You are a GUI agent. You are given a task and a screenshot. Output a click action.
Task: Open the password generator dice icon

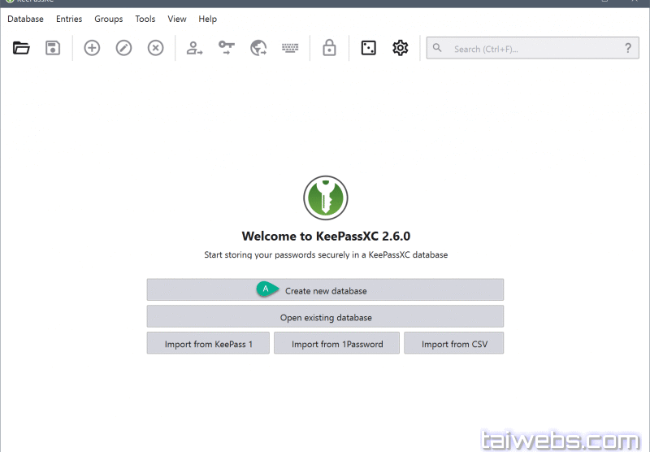[369, 48]
